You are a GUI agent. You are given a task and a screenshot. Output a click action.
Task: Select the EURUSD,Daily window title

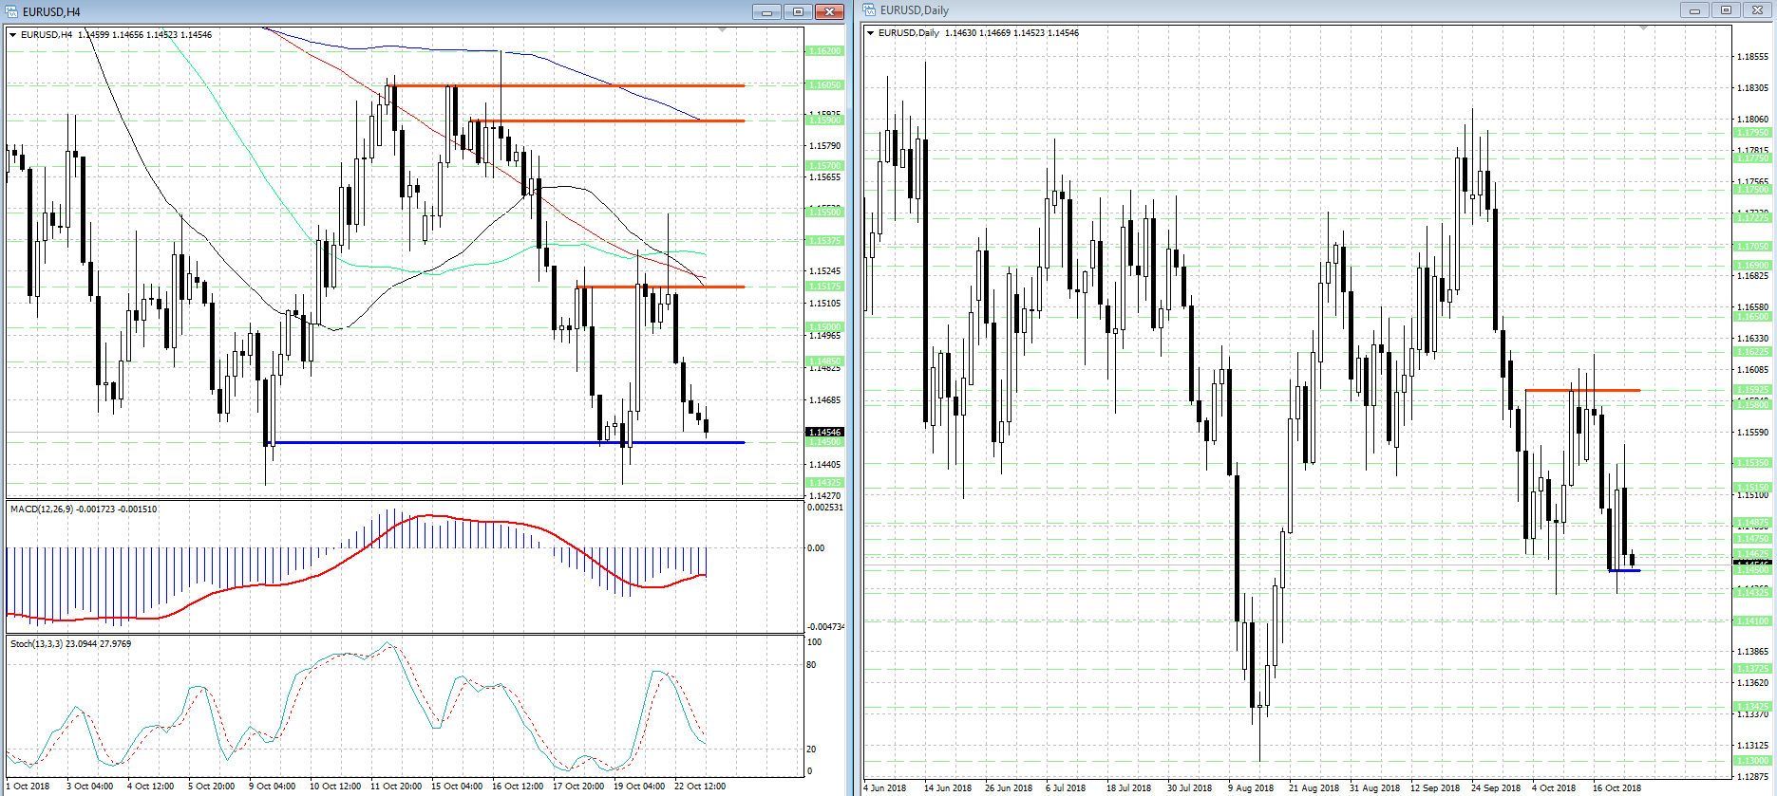point(914,10)
